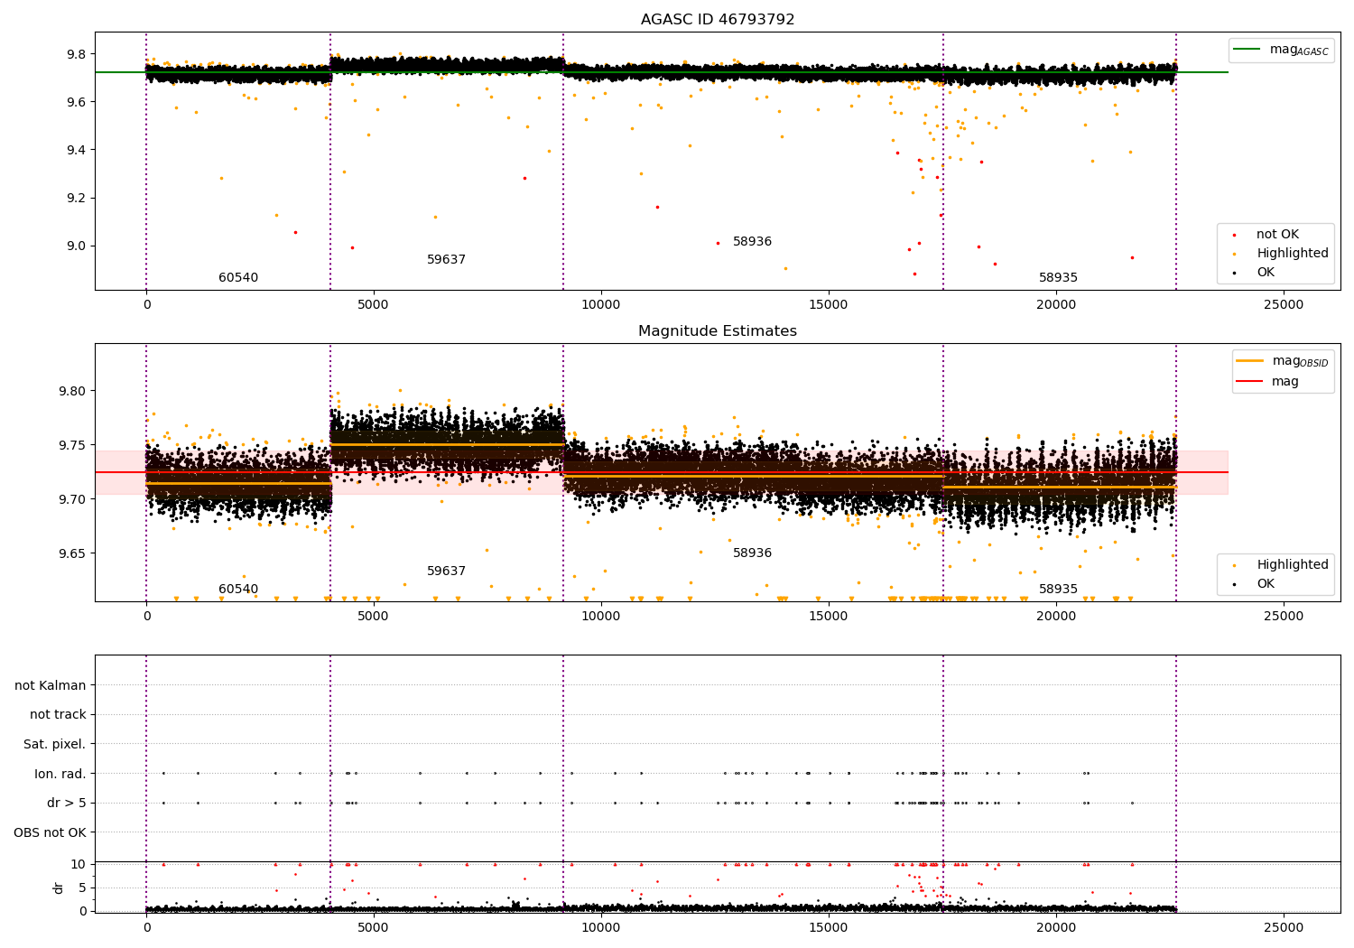
Task: Click the "OBS not OK" row label
Action: pyautogui.click(x=51, y=832)
